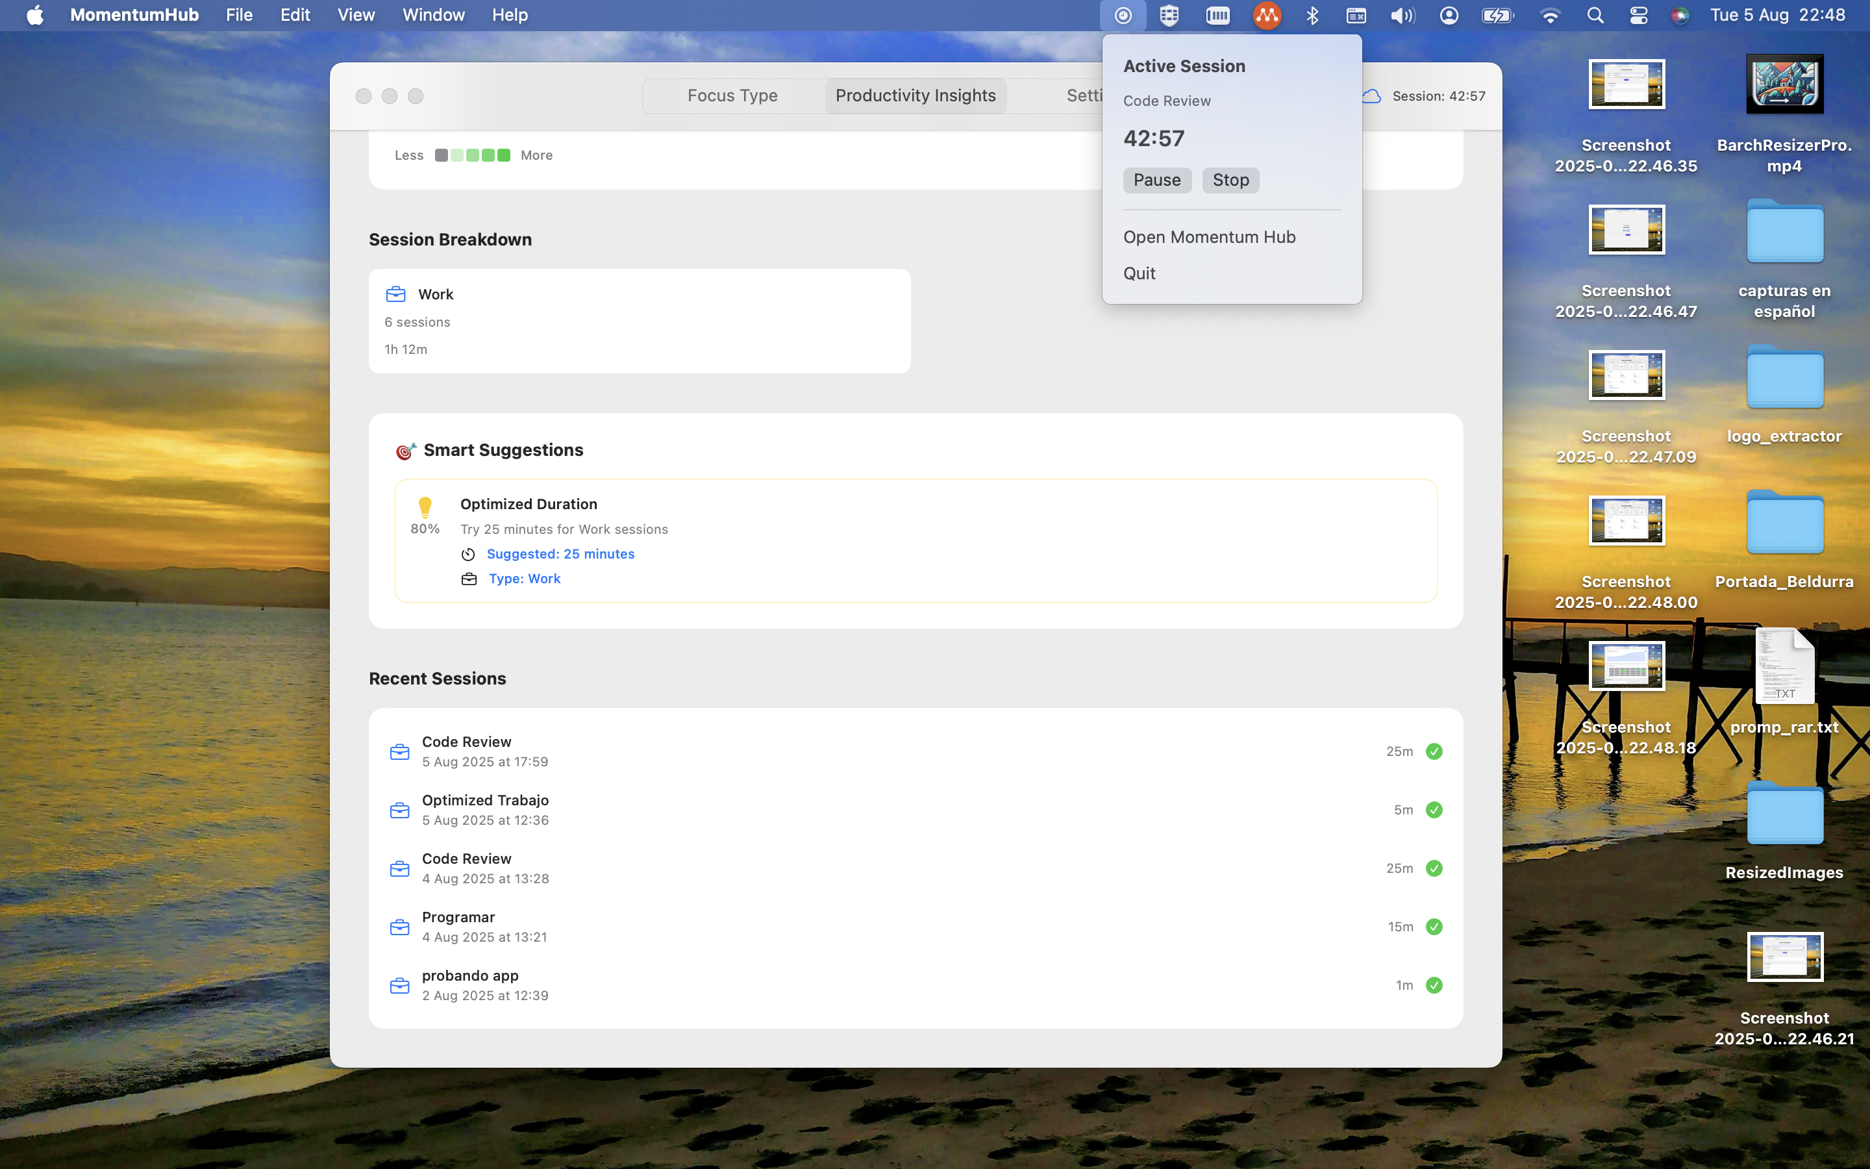Select Code Review session from 5 Aug 17:59
Image resolution: width=1870 pixels, height=1169 pixels.
(x=916, y=751)
